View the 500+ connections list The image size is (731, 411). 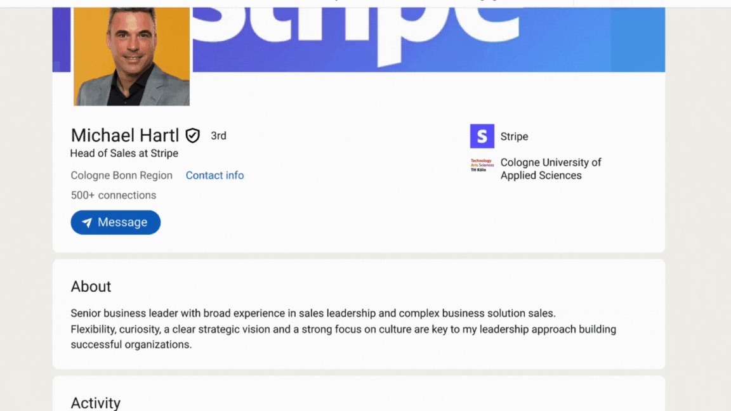[x=113, y=195]
